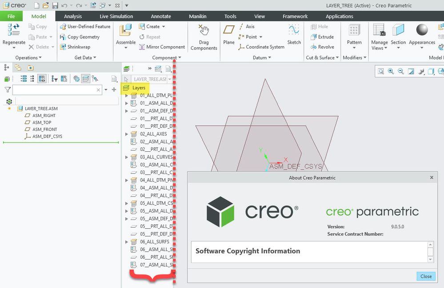Click the tree filter icon with funnel
Screen dimensions: 444x288
pos(54,79)
